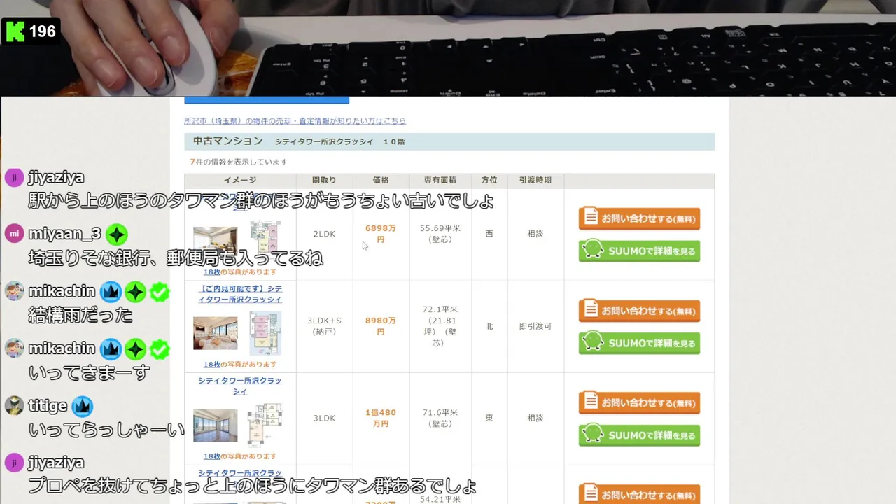Click the green verified check on mikachin's 結構雨だった message
Screen dimensions: 896x504
coord(160,292)
